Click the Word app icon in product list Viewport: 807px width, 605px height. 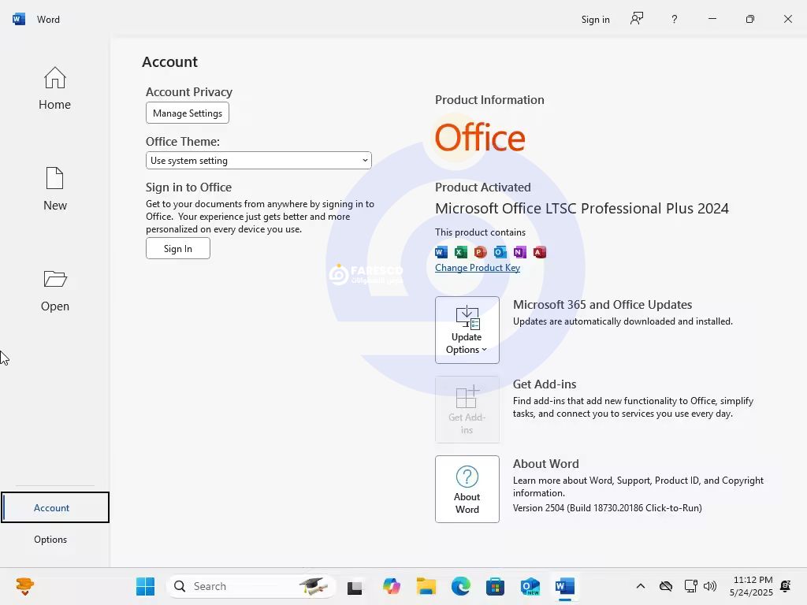pos(441,252)
